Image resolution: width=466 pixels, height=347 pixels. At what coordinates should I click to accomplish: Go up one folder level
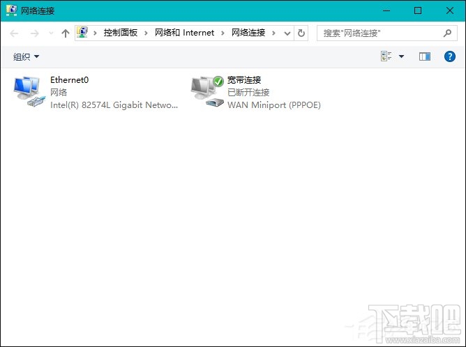[66, 33]
